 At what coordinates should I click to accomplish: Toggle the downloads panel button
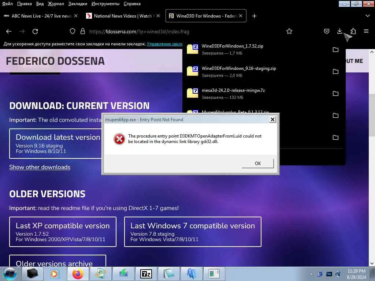[x=339, y=31]
